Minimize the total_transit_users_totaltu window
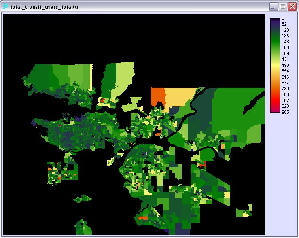299x238 pixels. [274, 7]
